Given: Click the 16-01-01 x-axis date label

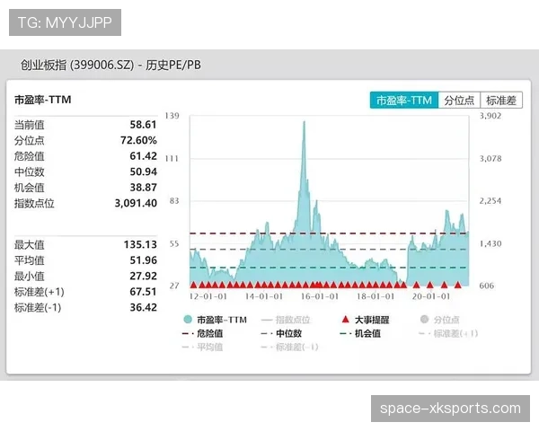Looking at the screenshot, I should (x=320, y=295).
